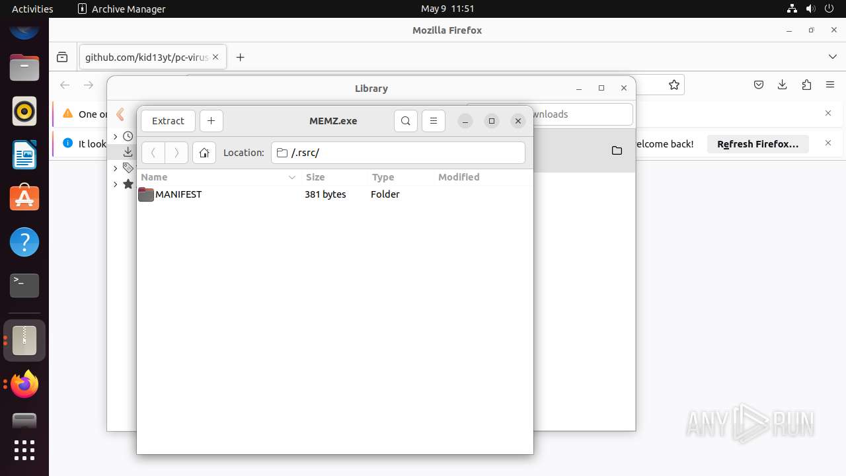Open the Archive Manager hamburger menu

pos(434,121)
